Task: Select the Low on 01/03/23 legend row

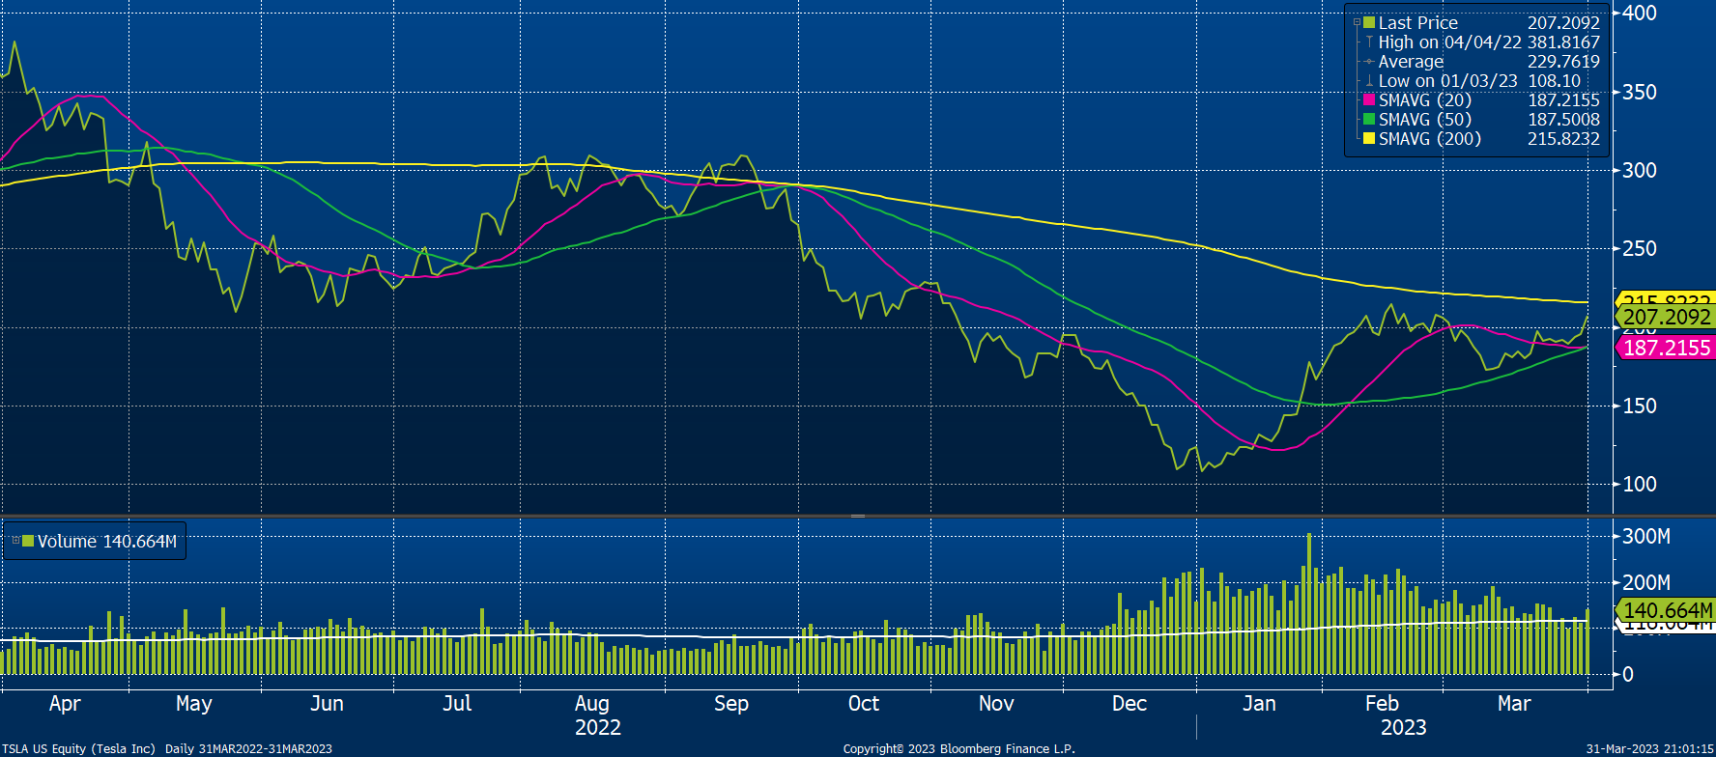Action: (x=1479, y=80)
